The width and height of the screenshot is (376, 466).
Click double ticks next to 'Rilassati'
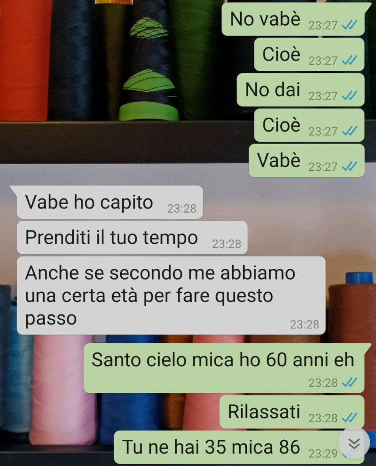coord(350,418)
